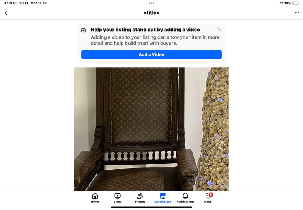Open the Menu tab
The height and width of the screenshot is (210, 303).
[x=208, y=198]
